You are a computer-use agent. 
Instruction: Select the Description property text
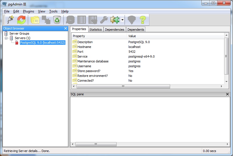(85, 42)
